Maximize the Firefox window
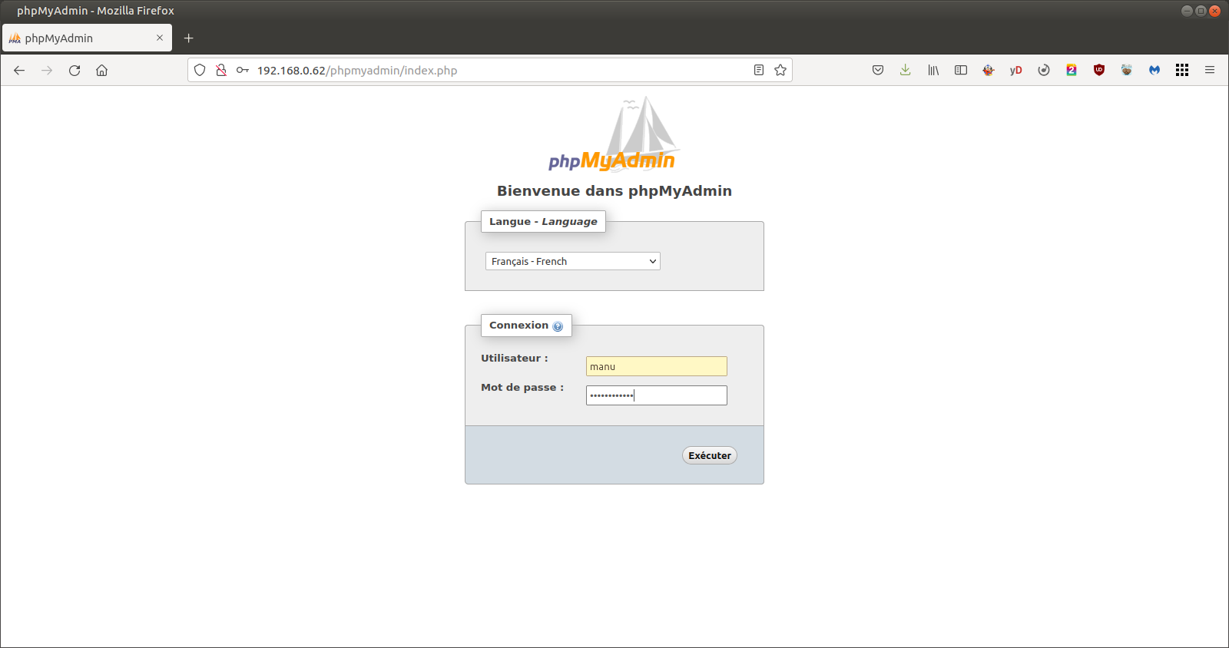 [x=1201, y=11]
